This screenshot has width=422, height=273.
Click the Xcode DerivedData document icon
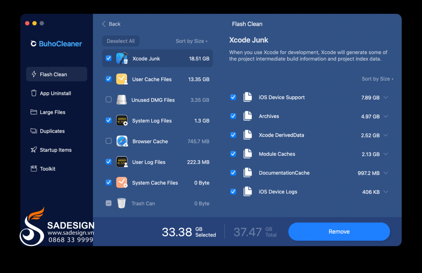(x=248, y=135)
